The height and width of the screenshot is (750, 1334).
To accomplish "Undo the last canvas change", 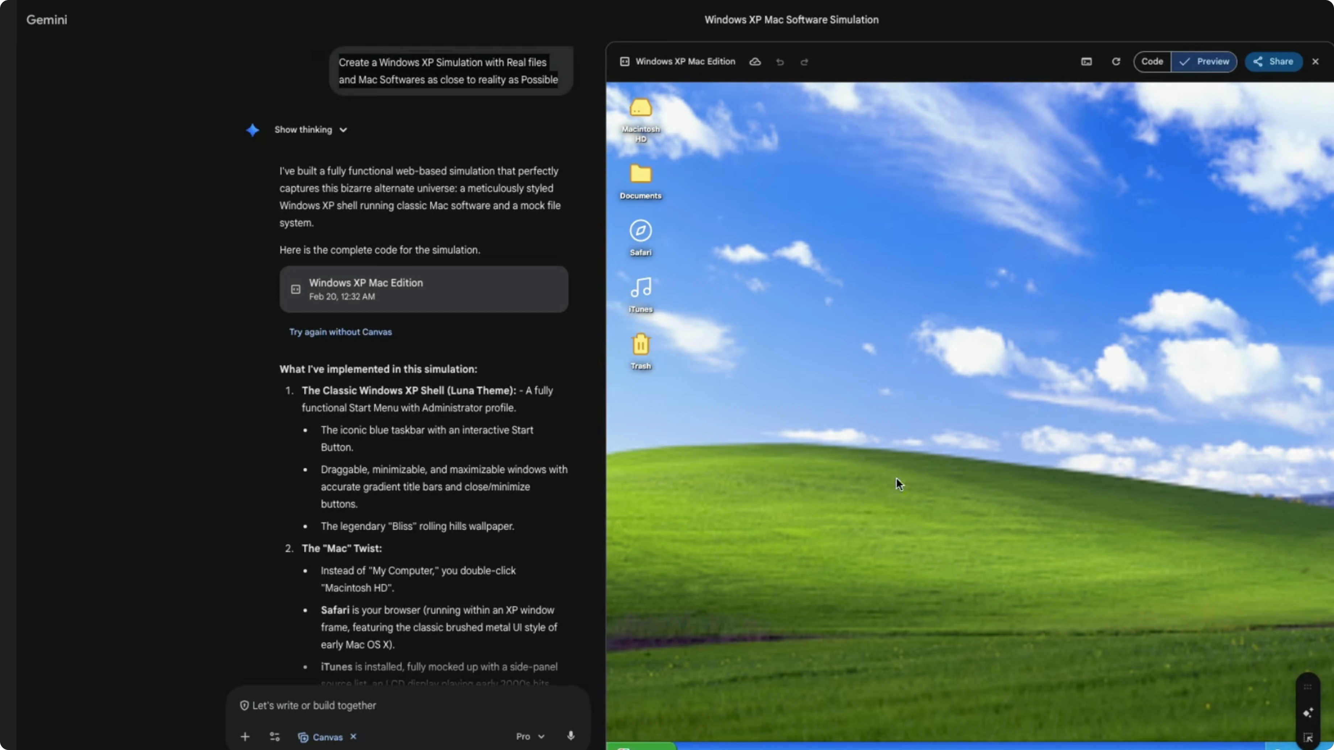I will pos(780,62).
